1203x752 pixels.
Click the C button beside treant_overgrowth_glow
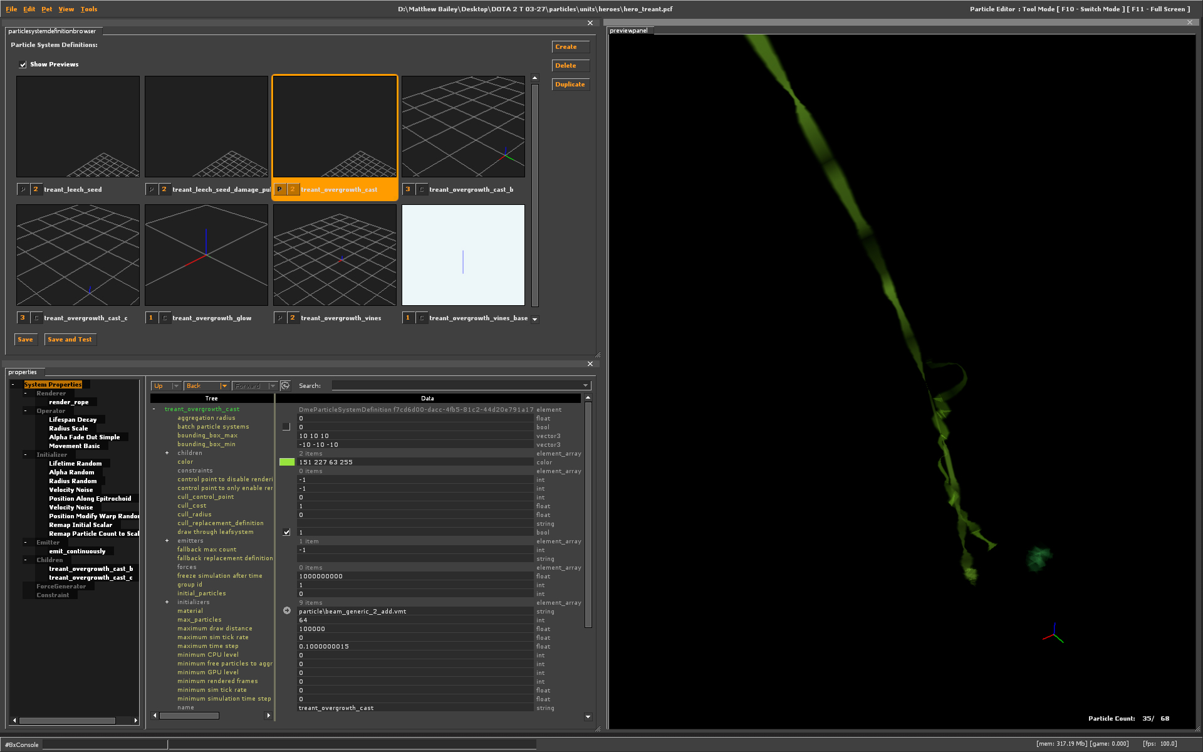pyautogui.click(x=165, y=318)
